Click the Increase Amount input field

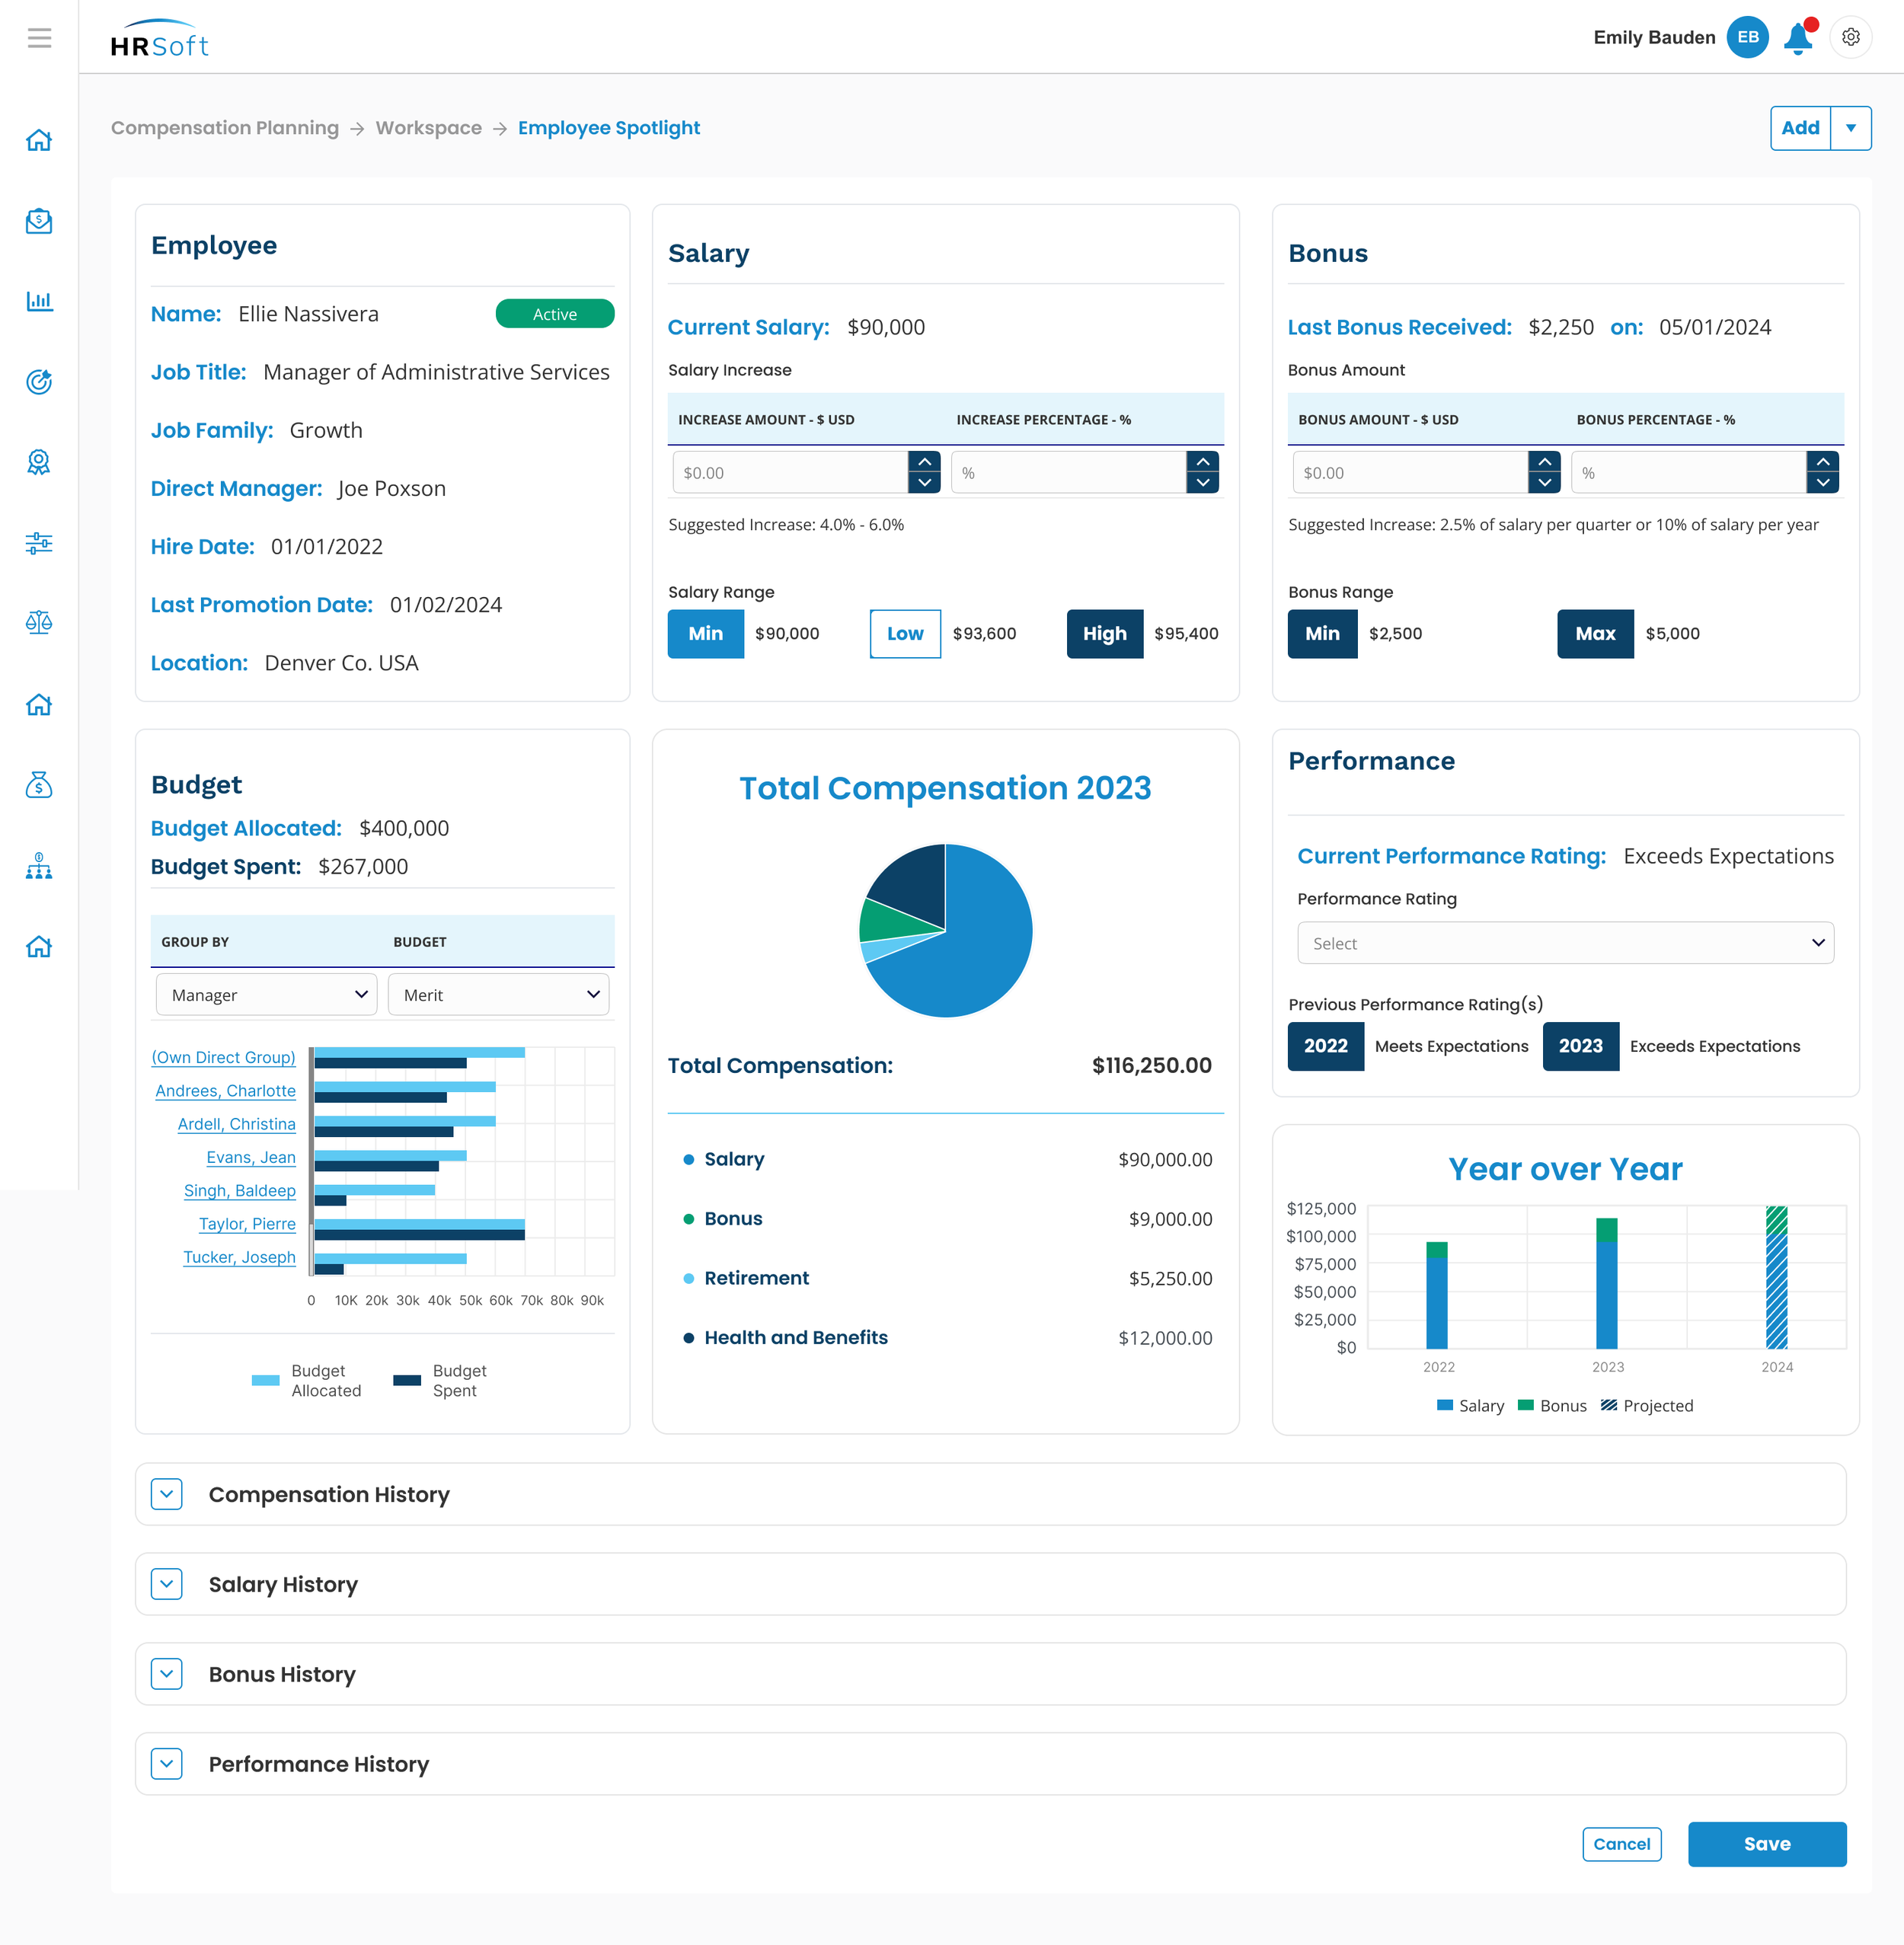click(x=789, y=473)
